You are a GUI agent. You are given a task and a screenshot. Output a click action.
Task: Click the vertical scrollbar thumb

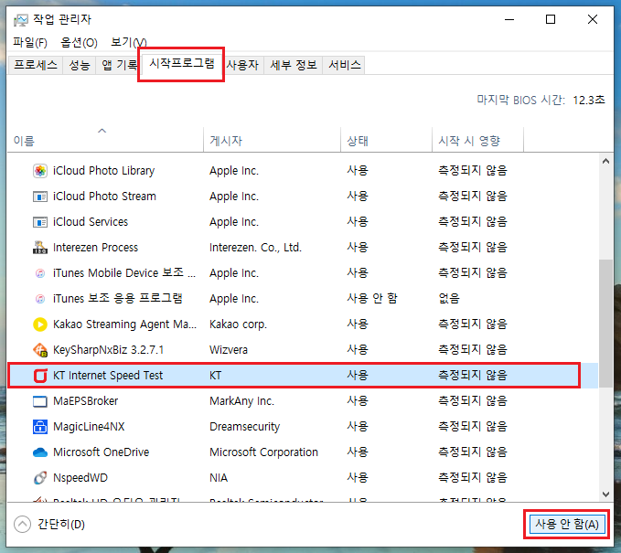coord(605,324)
